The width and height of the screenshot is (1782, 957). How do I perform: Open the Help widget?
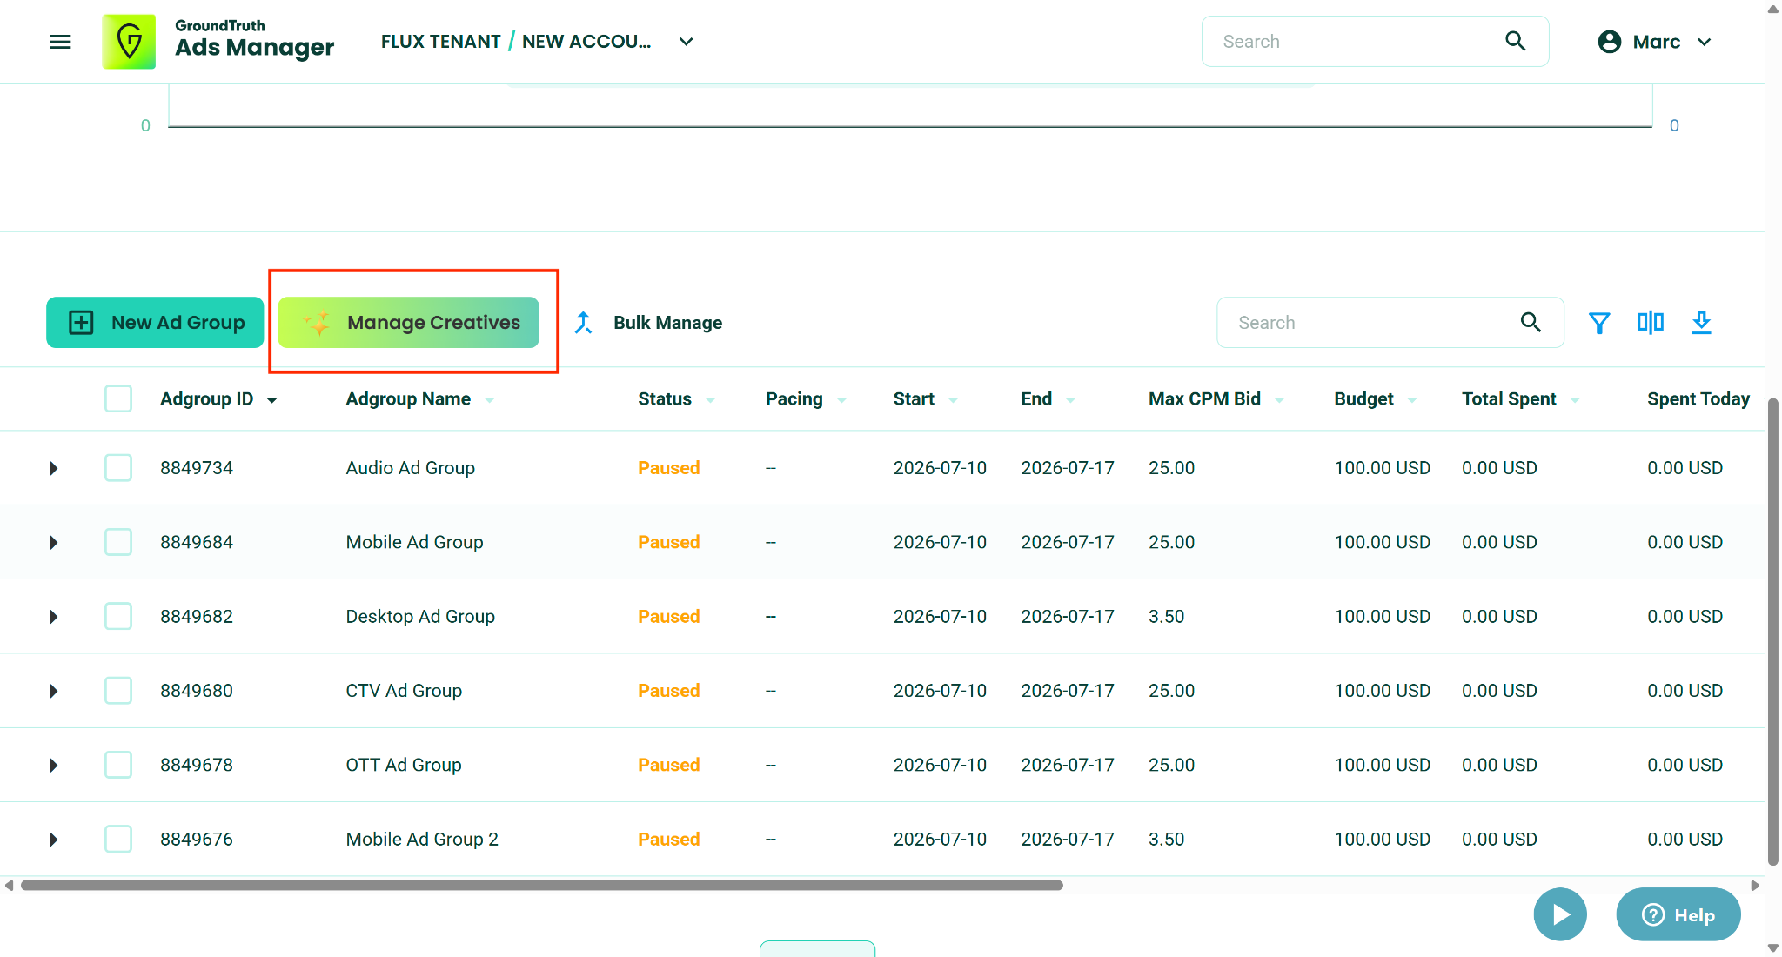[x=1678, y=914]
